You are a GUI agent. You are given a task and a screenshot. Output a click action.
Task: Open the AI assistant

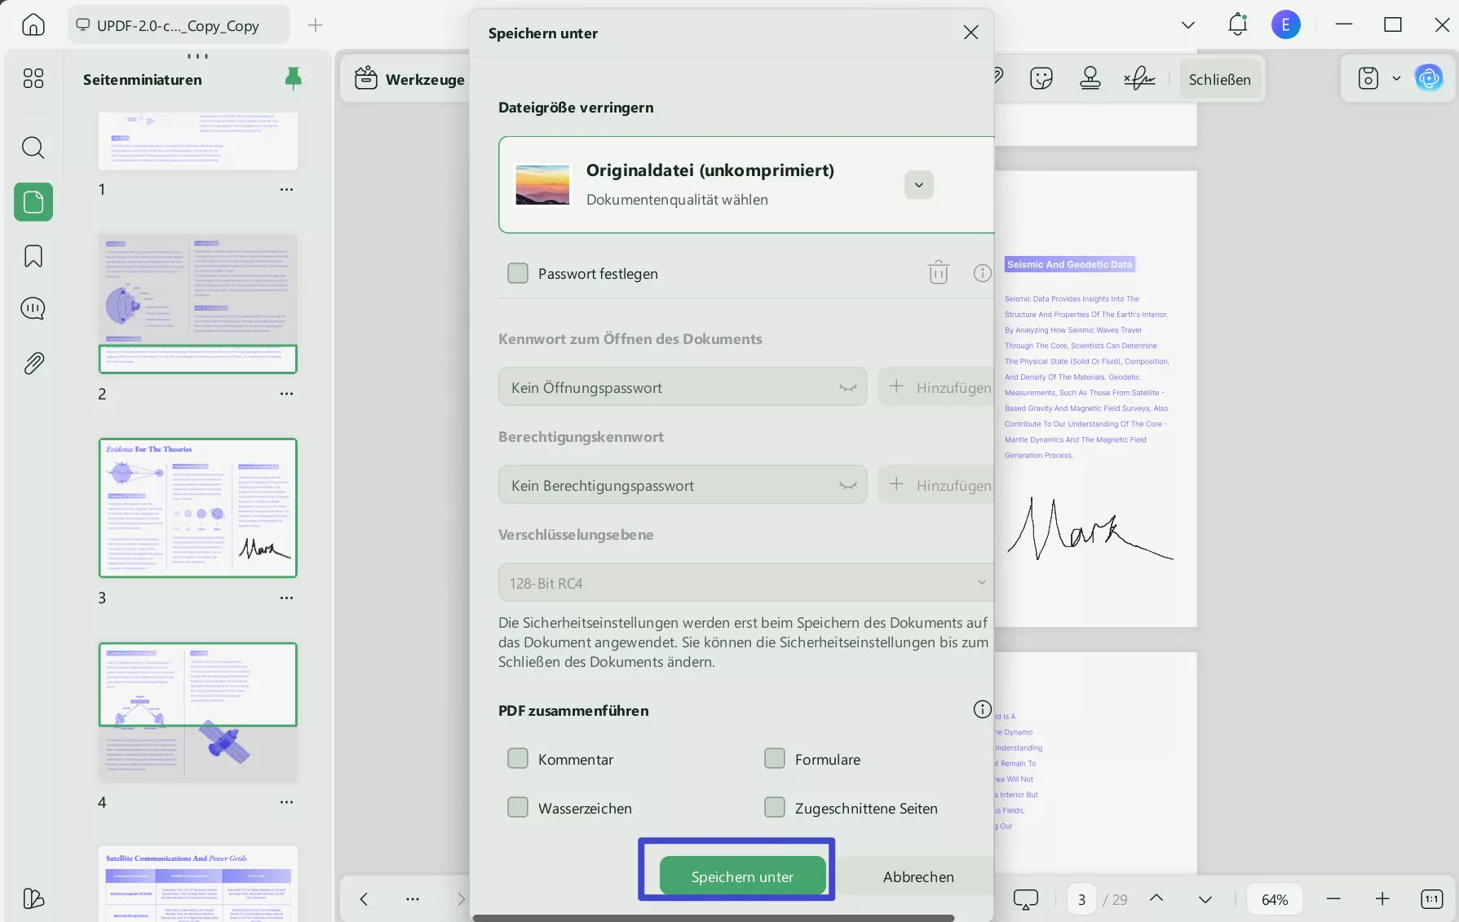point(1429,77)
